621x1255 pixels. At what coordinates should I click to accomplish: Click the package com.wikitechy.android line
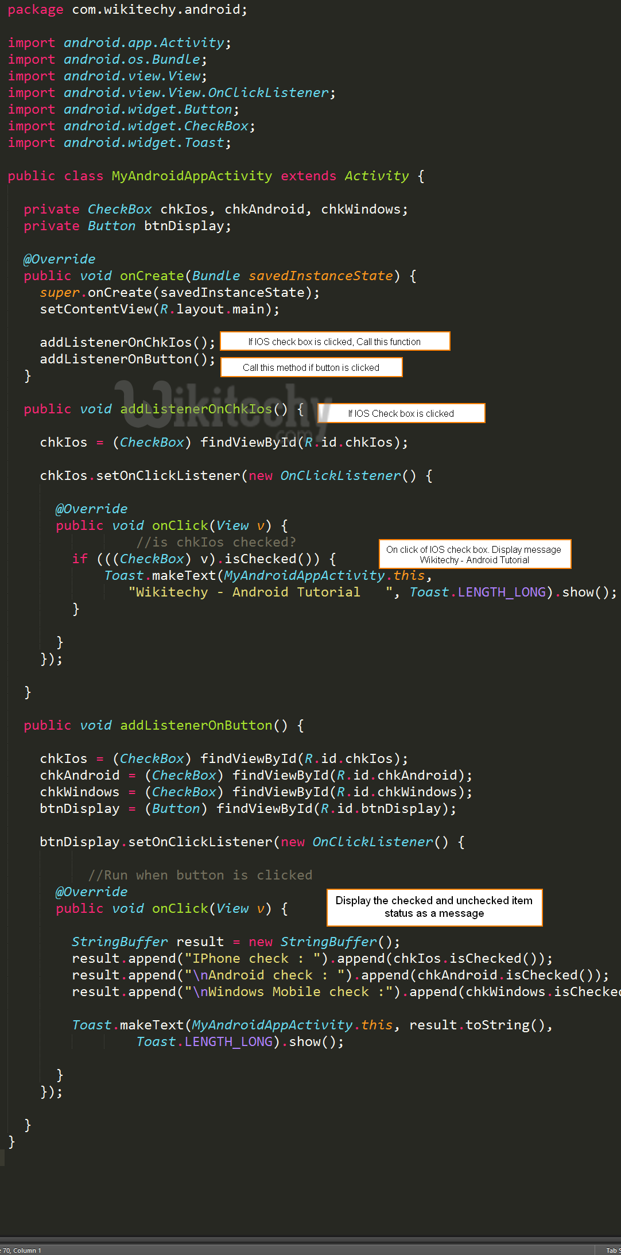click(127, 10)
